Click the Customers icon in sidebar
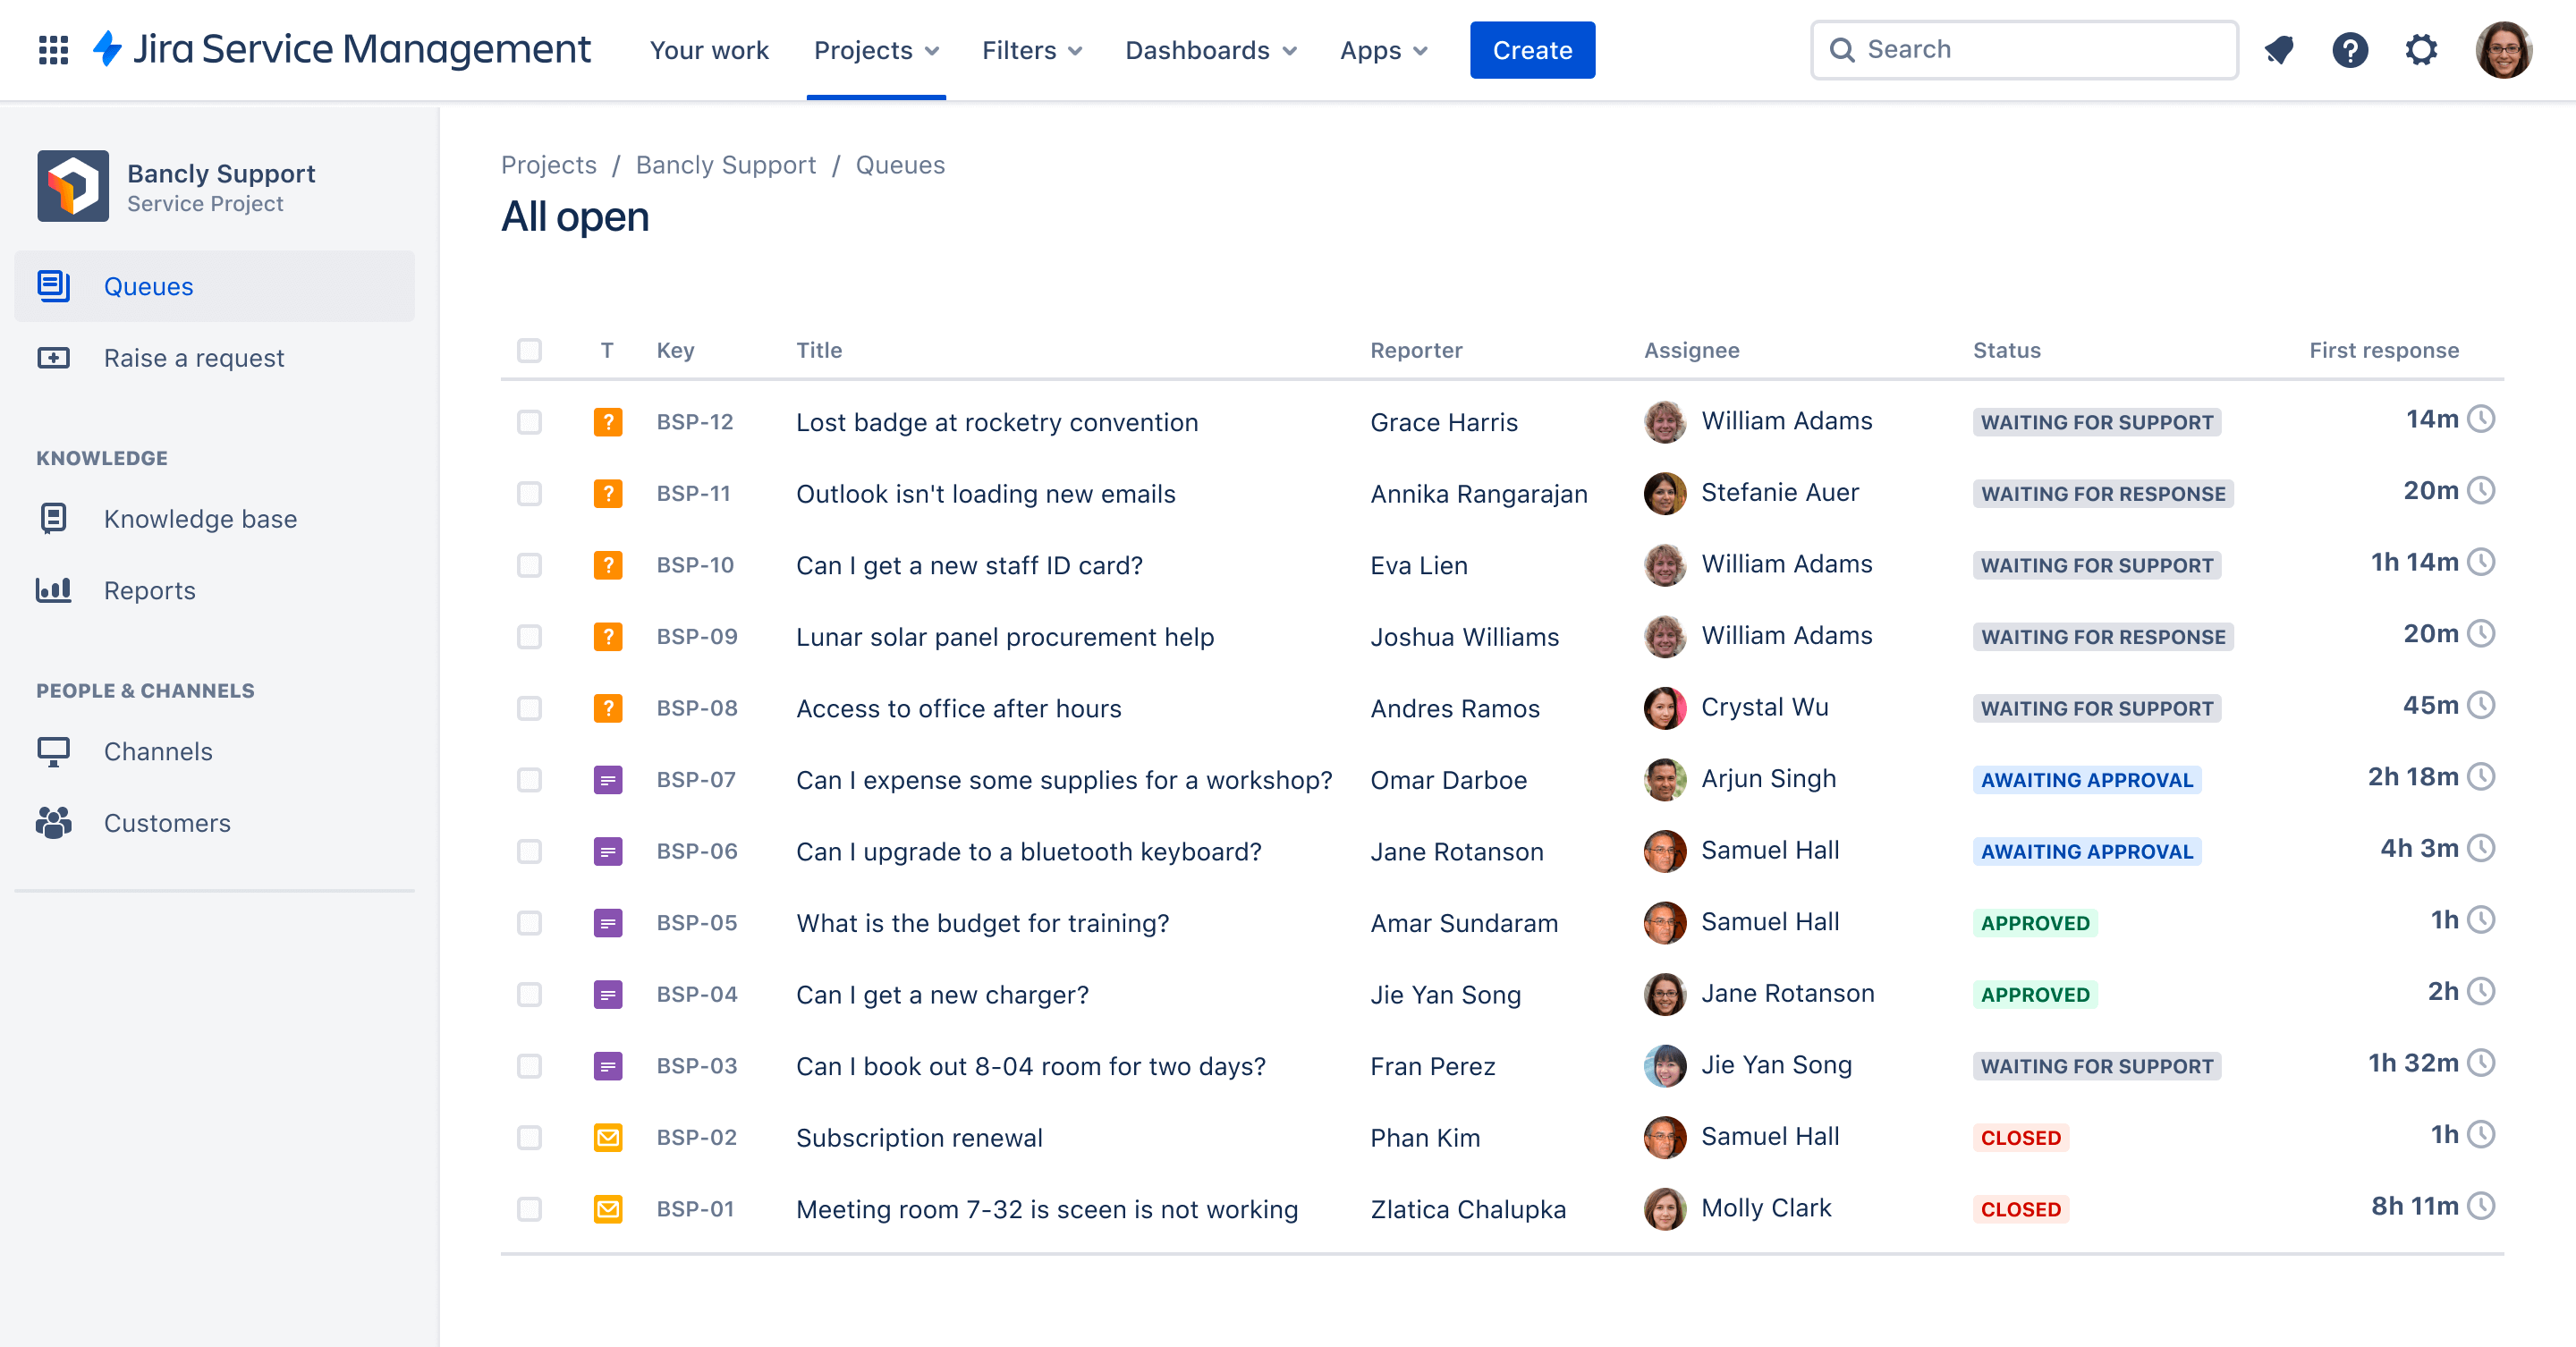The image size is (2576, 1347). point(53,821)
